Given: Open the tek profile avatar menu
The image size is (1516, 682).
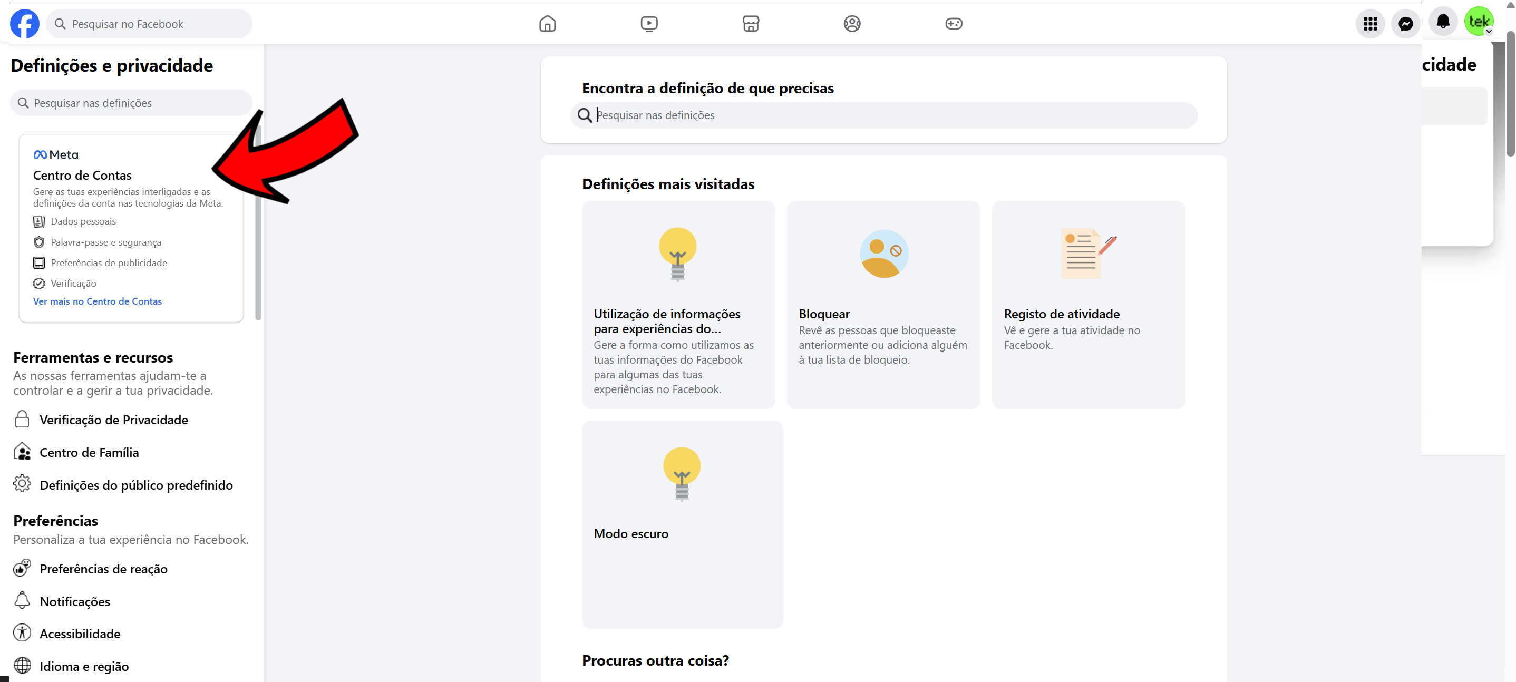Looking at the screenshot, I should coord(1479,22).
